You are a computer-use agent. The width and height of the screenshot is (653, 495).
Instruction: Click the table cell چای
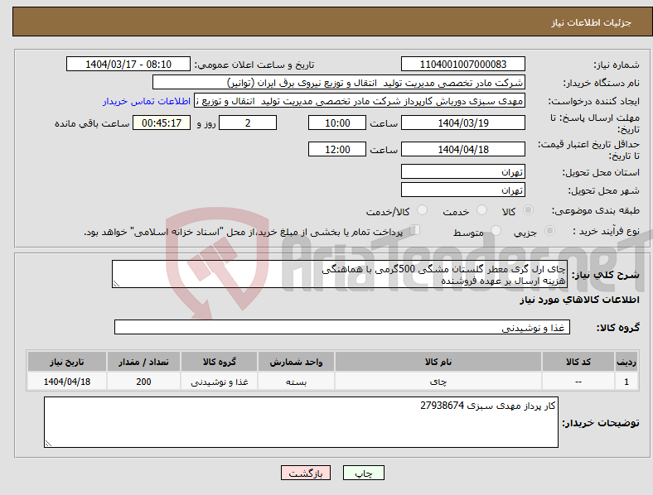click(x=438, y=381)
